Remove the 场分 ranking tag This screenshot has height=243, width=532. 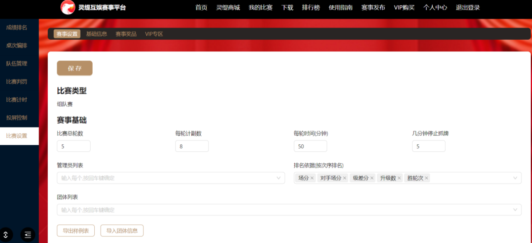pos(312,178)
